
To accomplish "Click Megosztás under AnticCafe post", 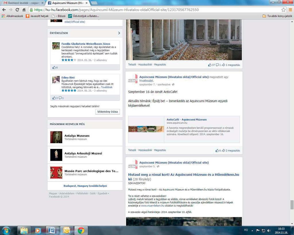I will (x=160, y=150).
